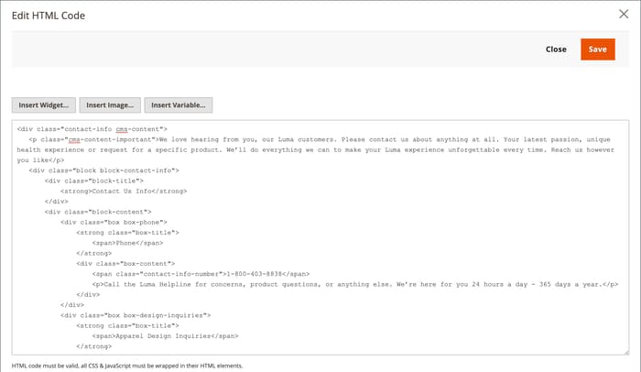
Task: Click the 'health experience or request' text line
Action: tap(316, 149)
